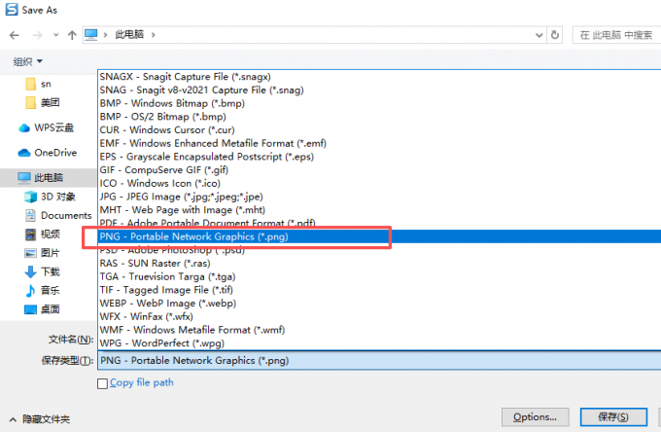Screen dimensions: 661x432
Task: Open 图片 folder in sidebar
Action: [42, 253]
